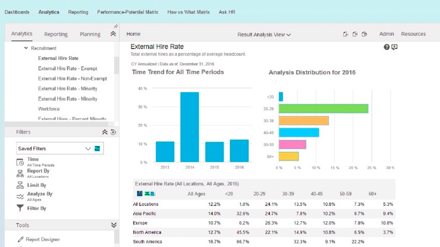Open the Result Analysis View dropdown
Image resolution: width=440 pixels, height=247 pixels.
coord(264,34)
